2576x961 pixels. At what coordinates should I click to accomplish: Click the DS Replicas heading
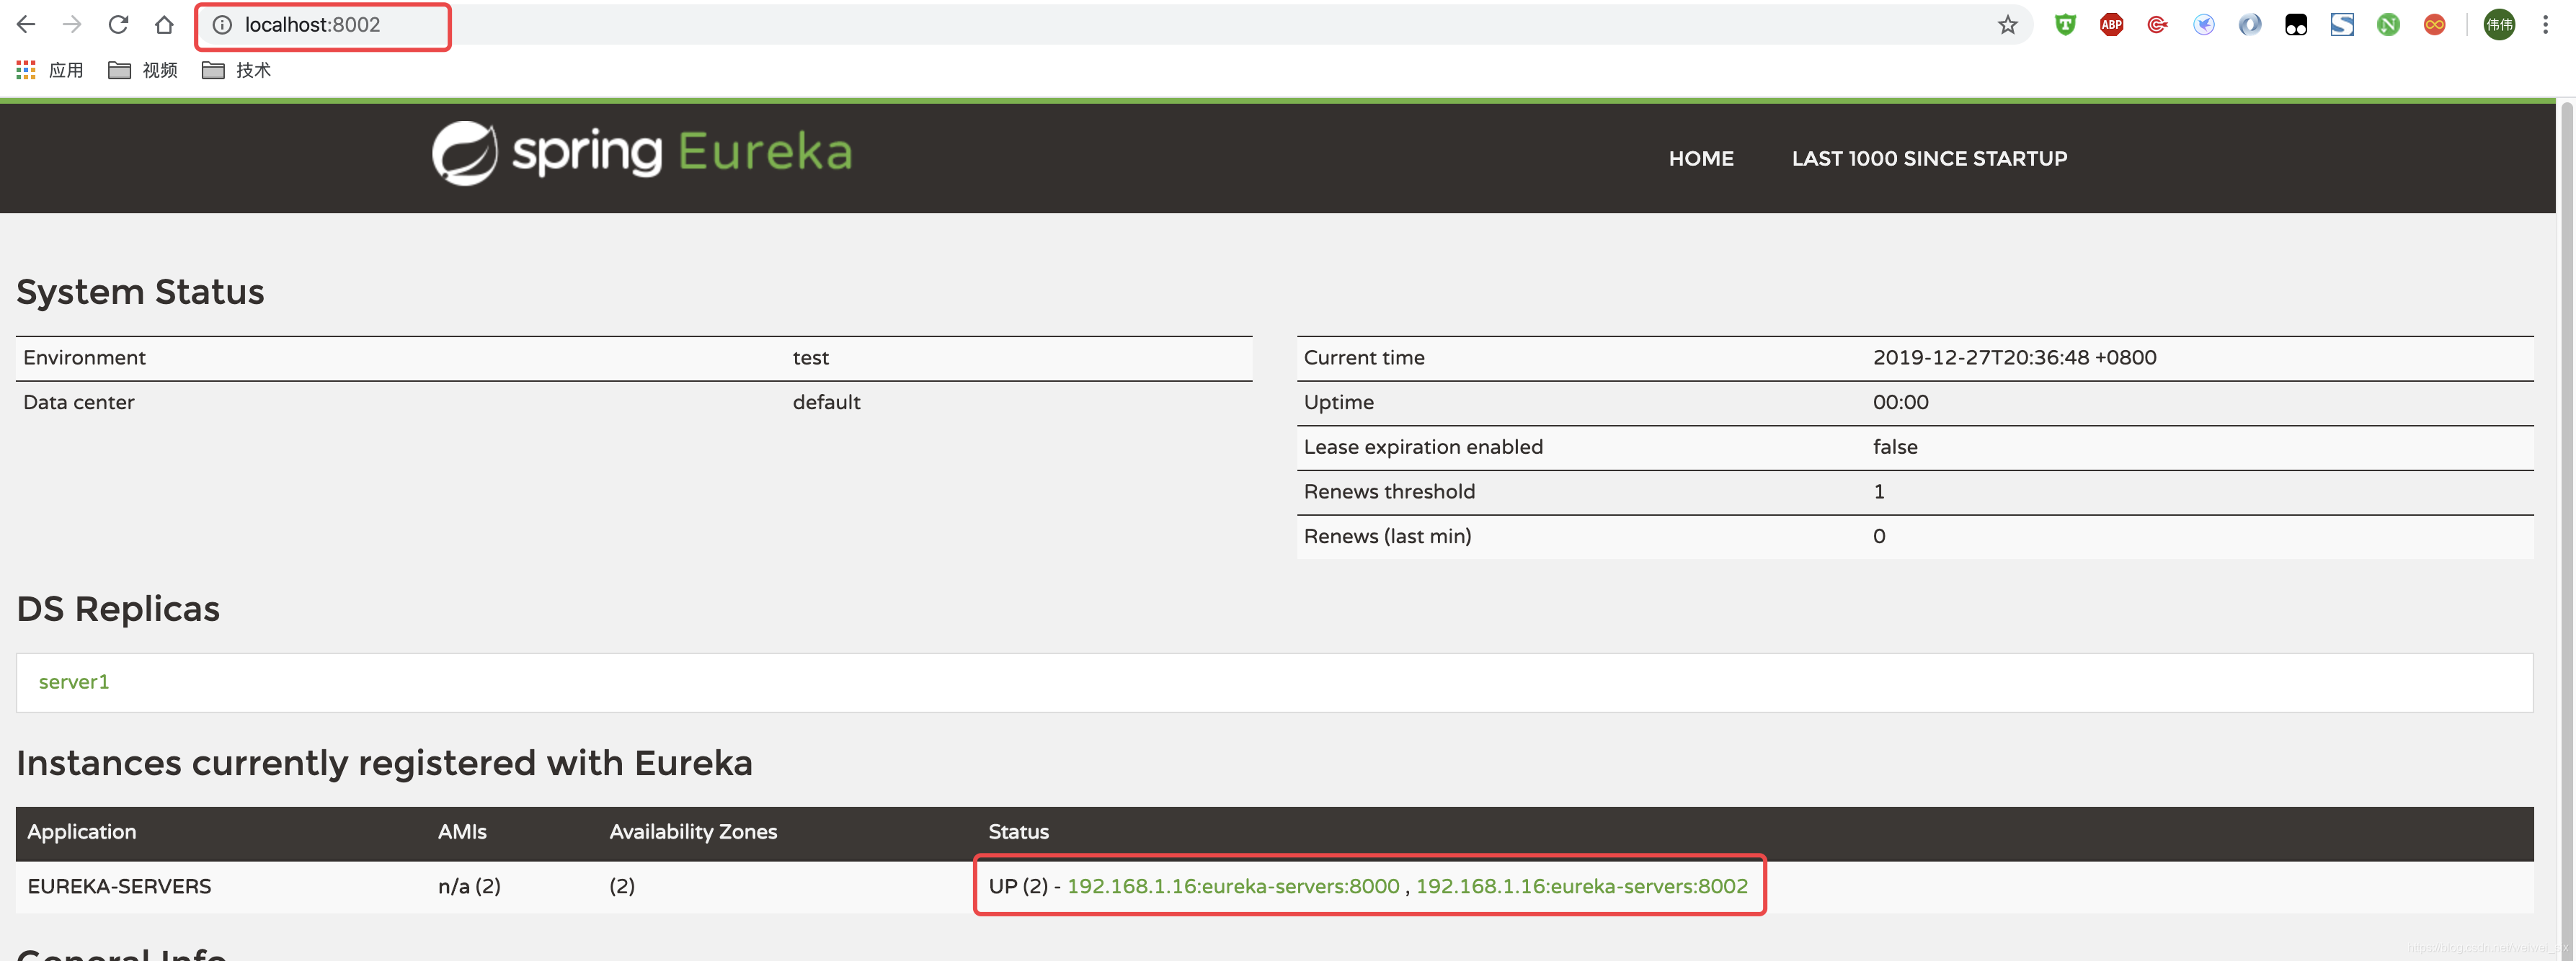pyautogui.click(x=118, y=609)
